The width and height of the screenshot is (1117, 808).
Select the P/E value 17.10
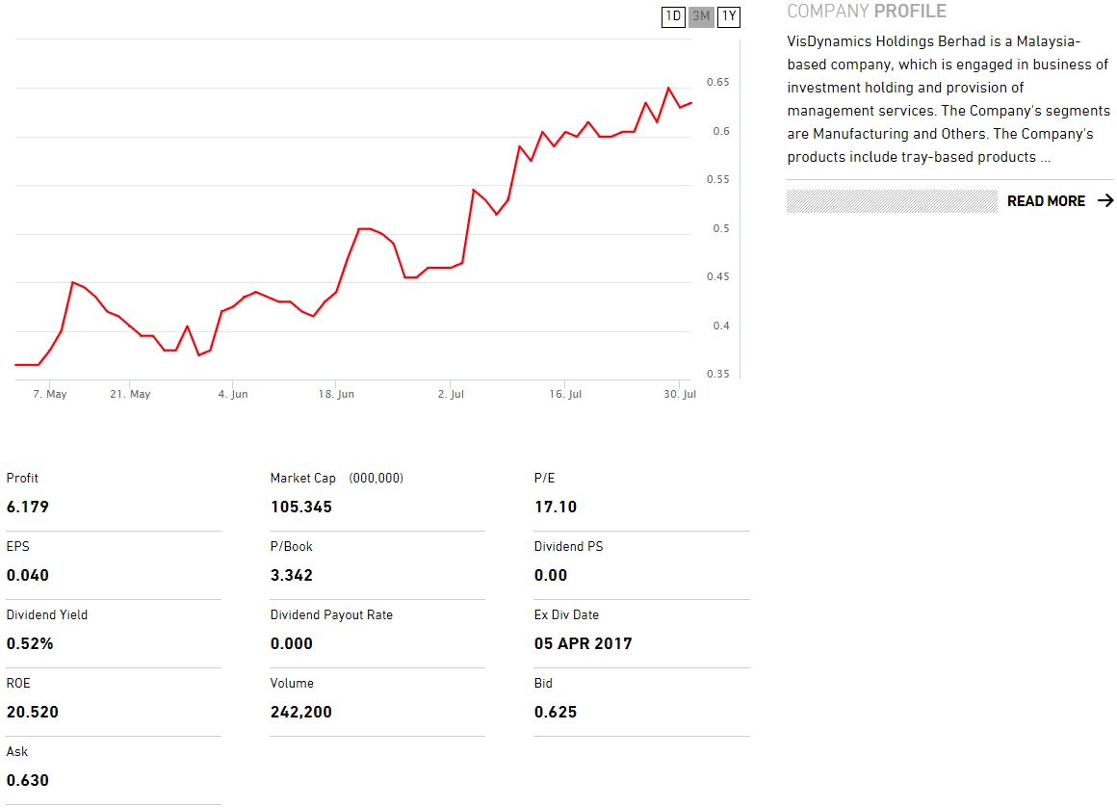tap(556, 507)
